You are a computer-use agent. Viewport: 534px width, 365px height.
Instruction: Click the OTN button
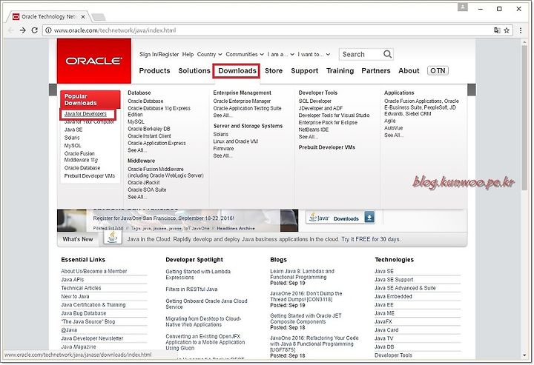pyautogui.click(x=438, y=70)
